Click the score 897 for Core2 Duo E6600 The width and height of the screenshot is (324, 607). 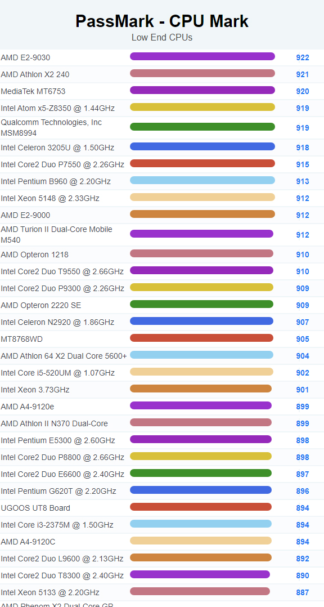pyautogui.click(x=303, y=474)
